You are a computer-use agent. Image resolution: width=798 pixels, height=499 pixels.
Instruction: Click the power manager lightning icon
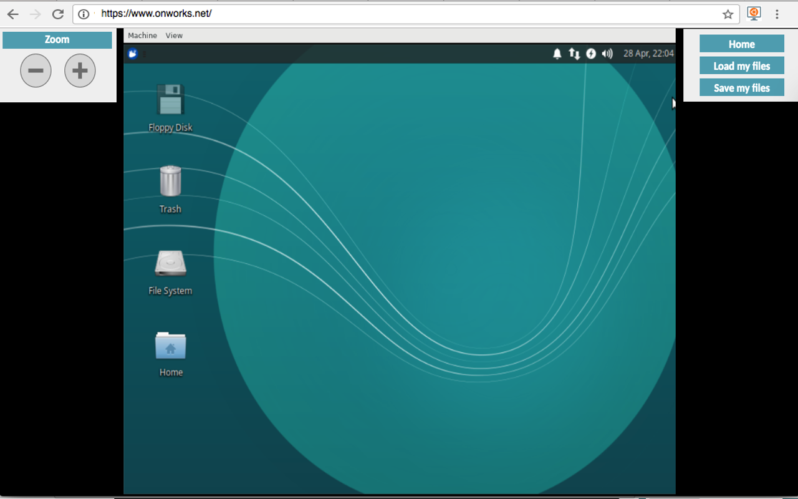(x=591, y=54)
